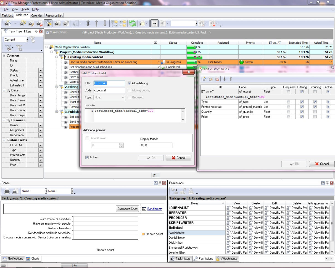The image size is (335, 268).
Task: Select the Create New Task icon
Action: click(x=7, y=23)
